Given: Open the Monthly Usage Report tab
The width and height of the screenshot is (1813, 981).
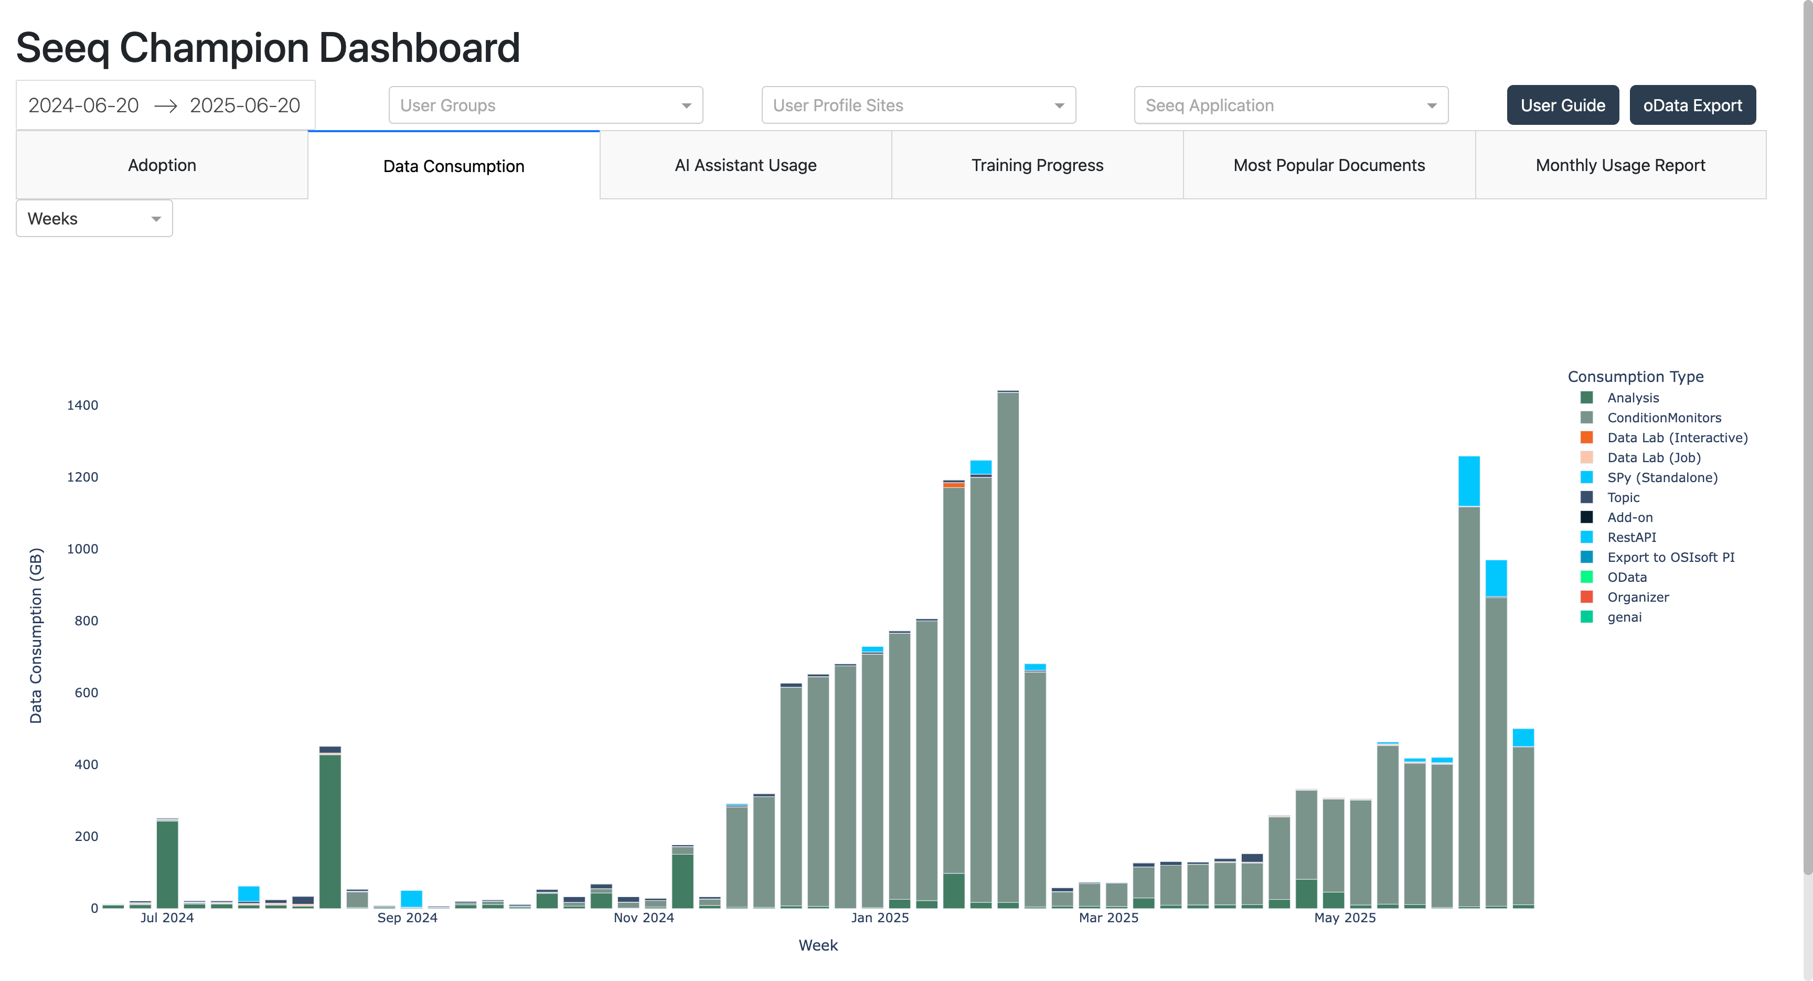Looking at the screenshot, I should (1620, 165).
